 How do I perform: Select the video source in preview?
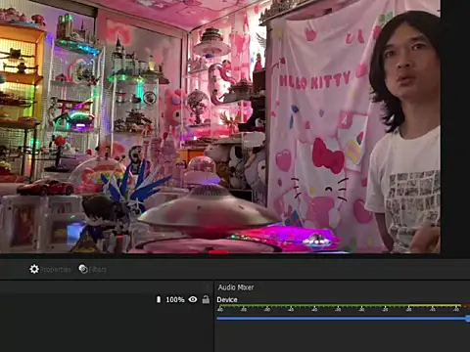pos(220,126)
